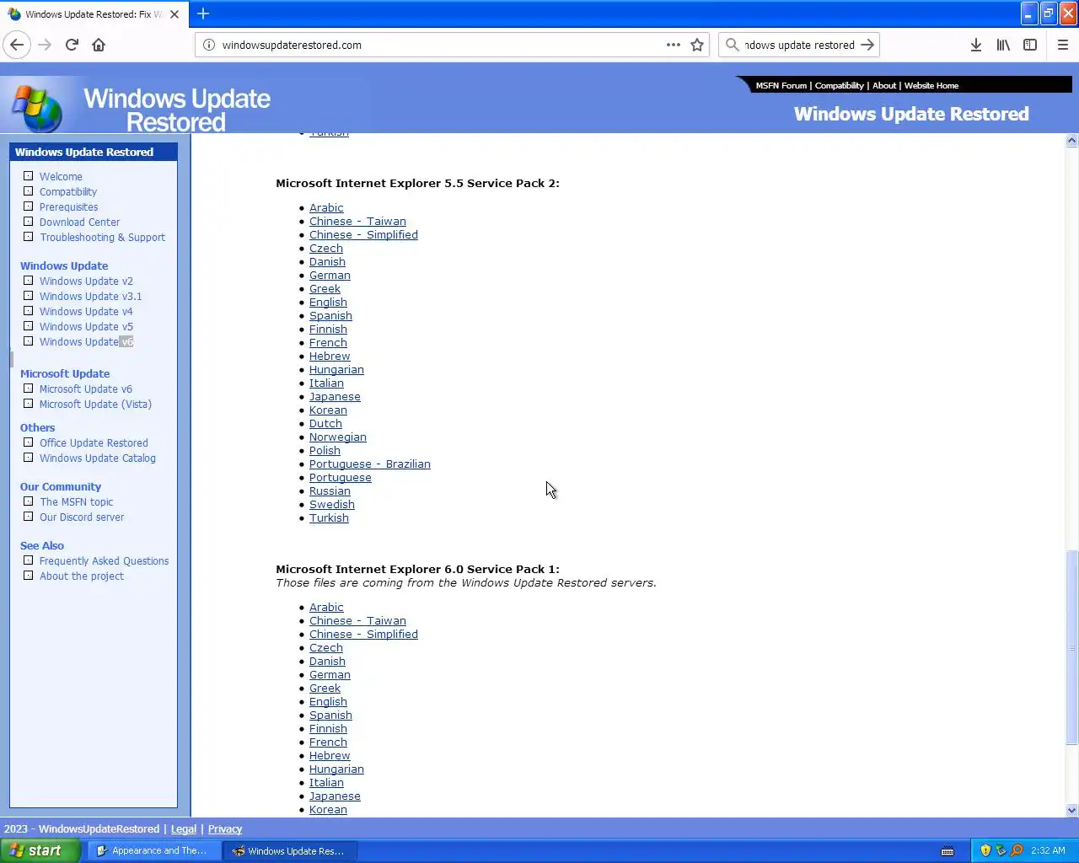
Task: Click Privacy link in the footer
Action: point(225,829)
